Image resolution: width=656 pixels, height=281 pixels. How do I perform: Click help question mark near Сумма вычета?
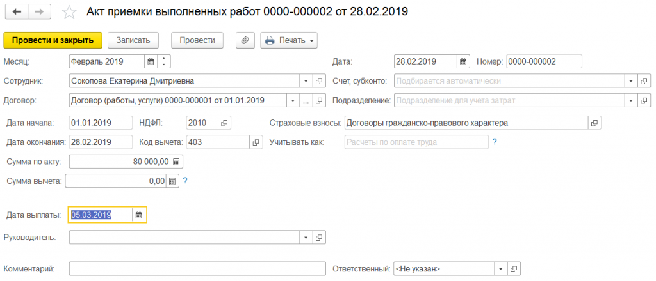click(x=185, y=181)
